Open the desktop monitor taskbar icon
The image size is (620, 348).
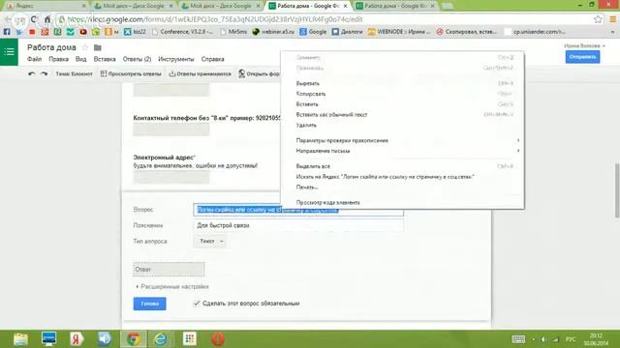[49, 339]
